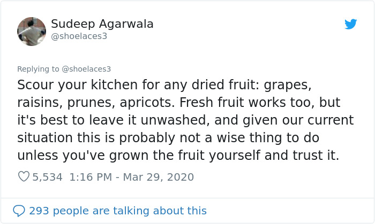Open the Mar 29, 2020 date
The width and height of the screenshot is (375, 224).
pyautogui.click(x=160, y=177)
